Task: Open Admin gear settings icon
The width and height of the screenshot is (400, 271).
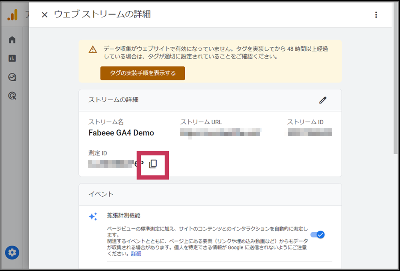Action: pyautogui.click(x=12, y=252)
